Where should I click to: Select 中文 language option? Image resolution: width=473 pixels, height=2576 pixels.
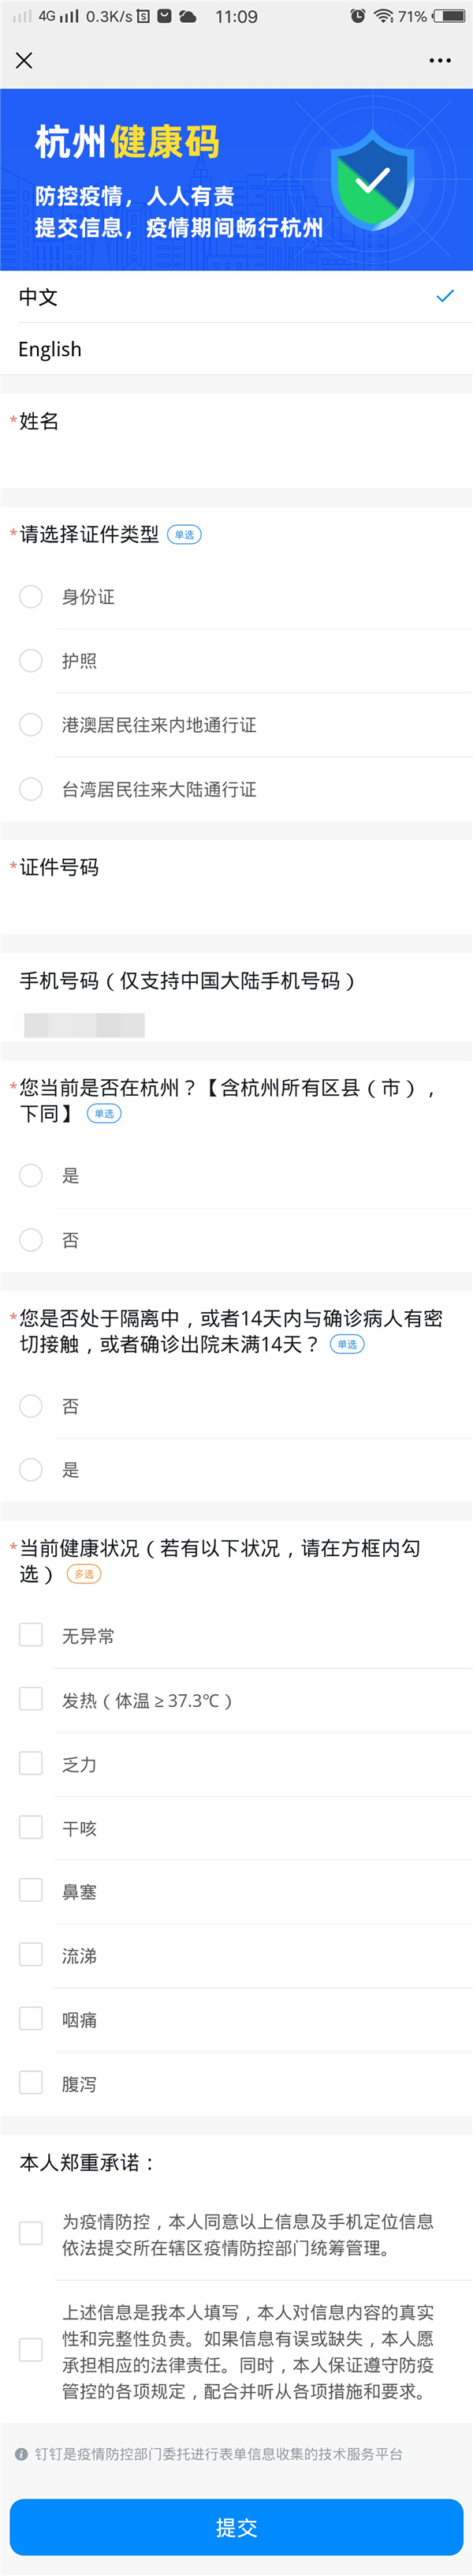click(38, 297)
